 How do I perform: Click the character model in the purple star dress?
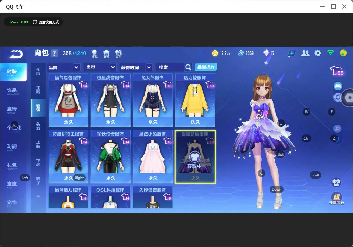coord(264,141)
